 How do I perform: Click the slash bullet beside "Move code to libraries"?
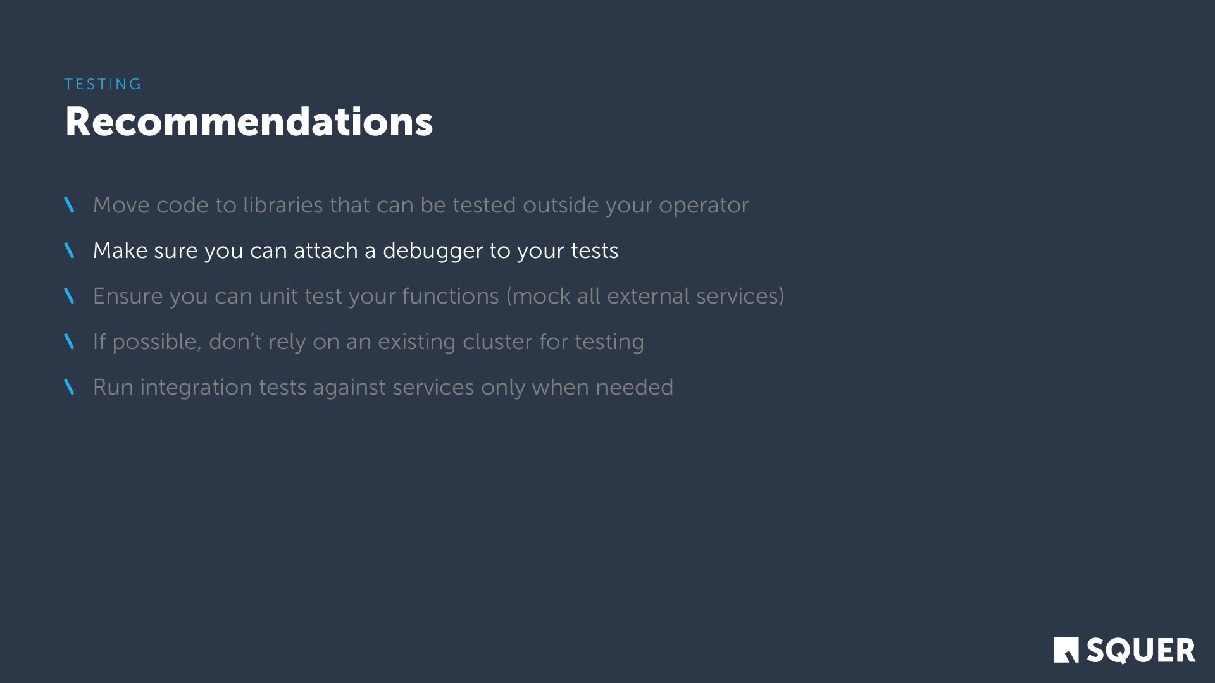[x=70, y=205]
